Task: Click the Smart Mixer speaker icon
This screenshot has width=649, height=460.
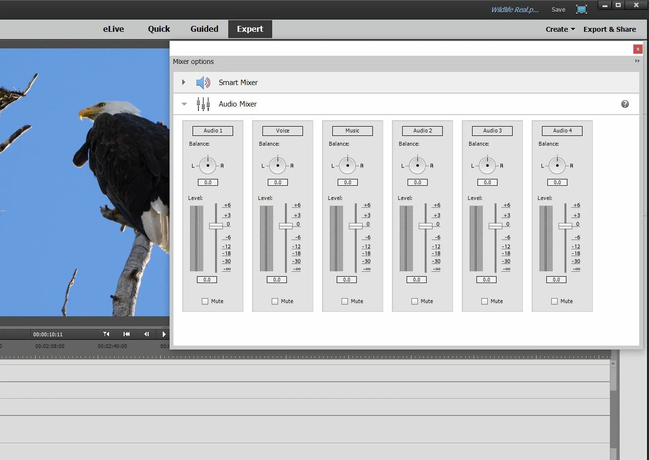Action: [203, 83]
